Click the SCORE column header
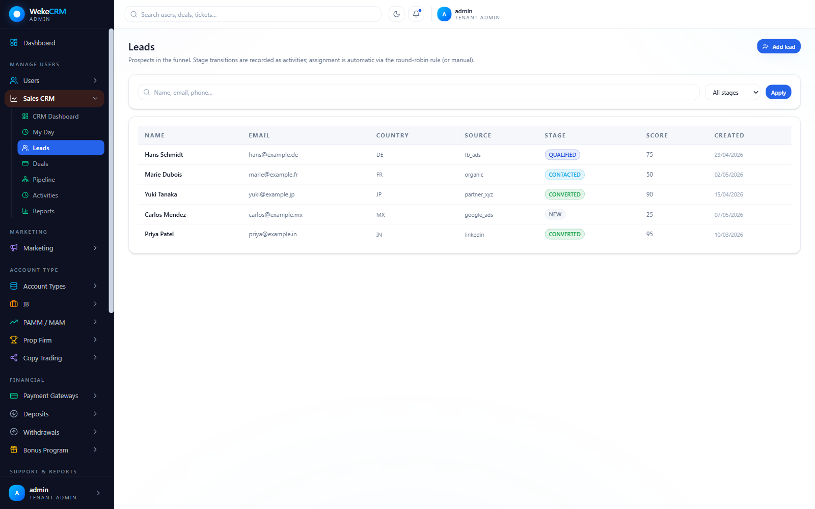Screen dimensions: 815x509 [x=657, y=135]
